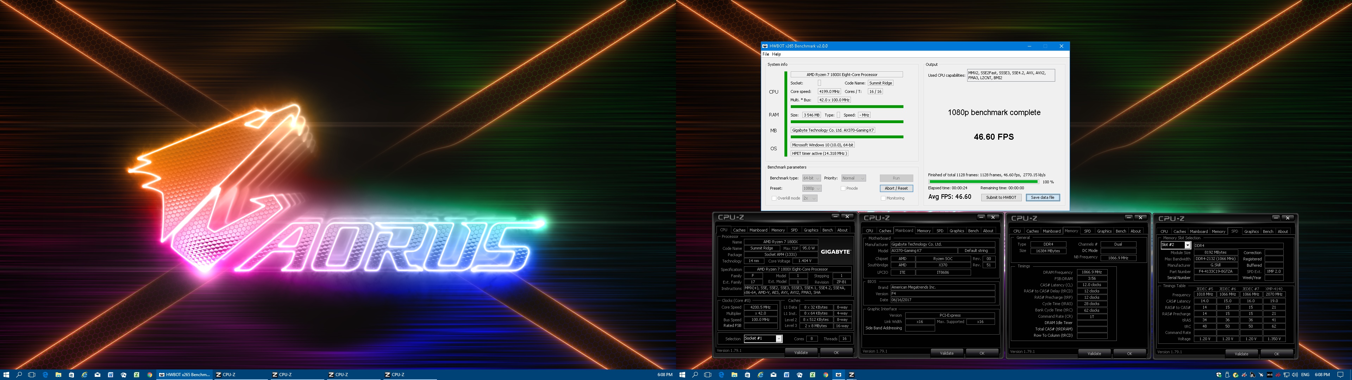This screenshot has width=1352, height=380.
Task: Open the Action Center notification icon
Action: click(1340, 375)
